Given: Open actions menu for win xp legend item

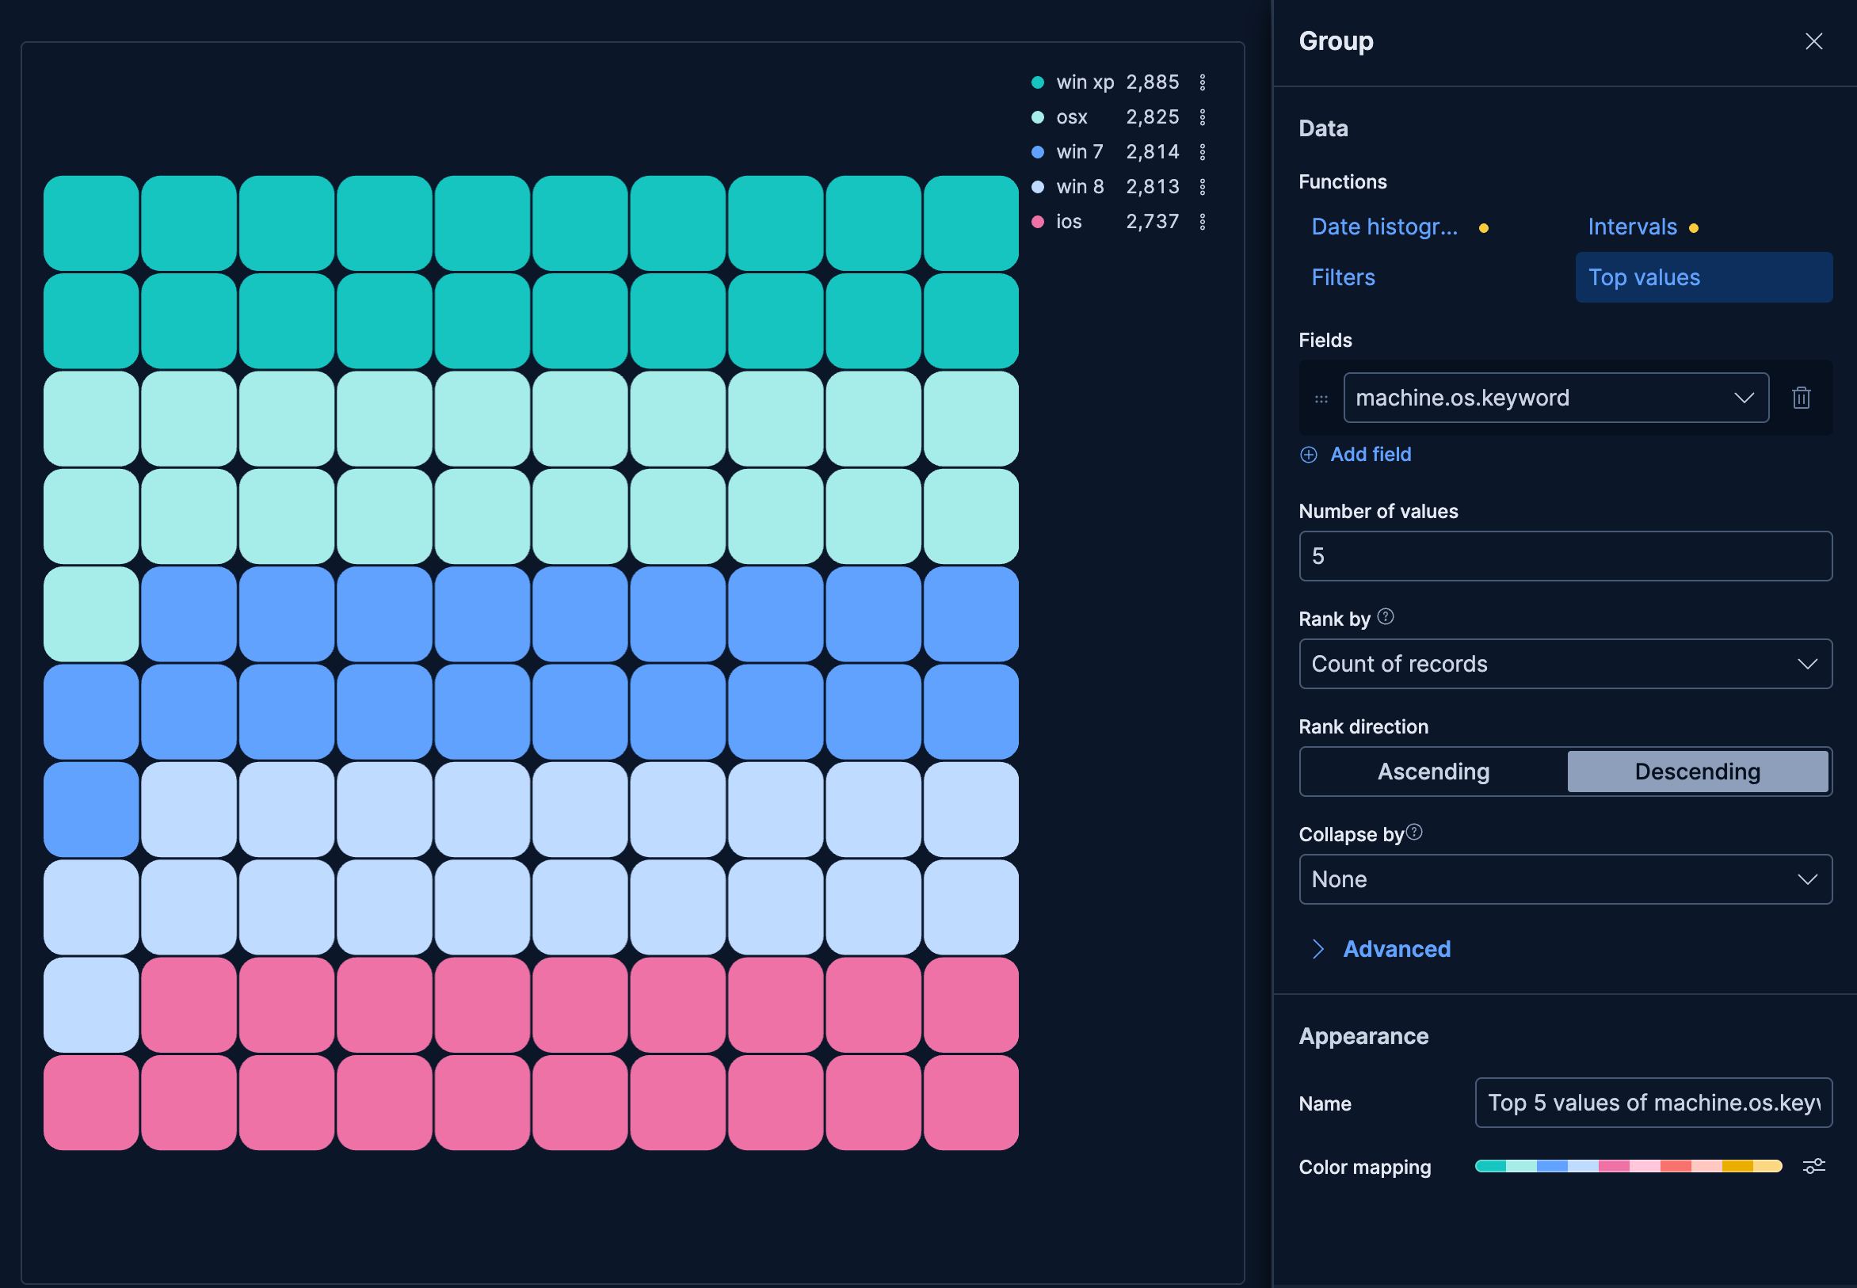Looking at the screenshot, I should pos(1203,82).
